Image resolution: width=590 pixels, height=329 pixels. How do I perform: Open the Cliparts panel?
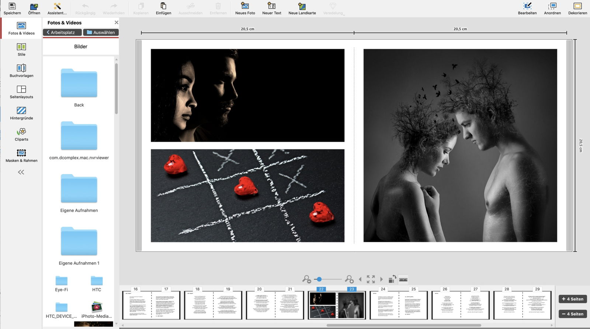(21, 134)
